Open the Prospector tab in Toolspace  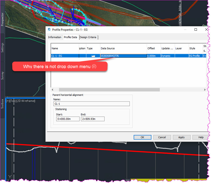(x=2, y=20)
